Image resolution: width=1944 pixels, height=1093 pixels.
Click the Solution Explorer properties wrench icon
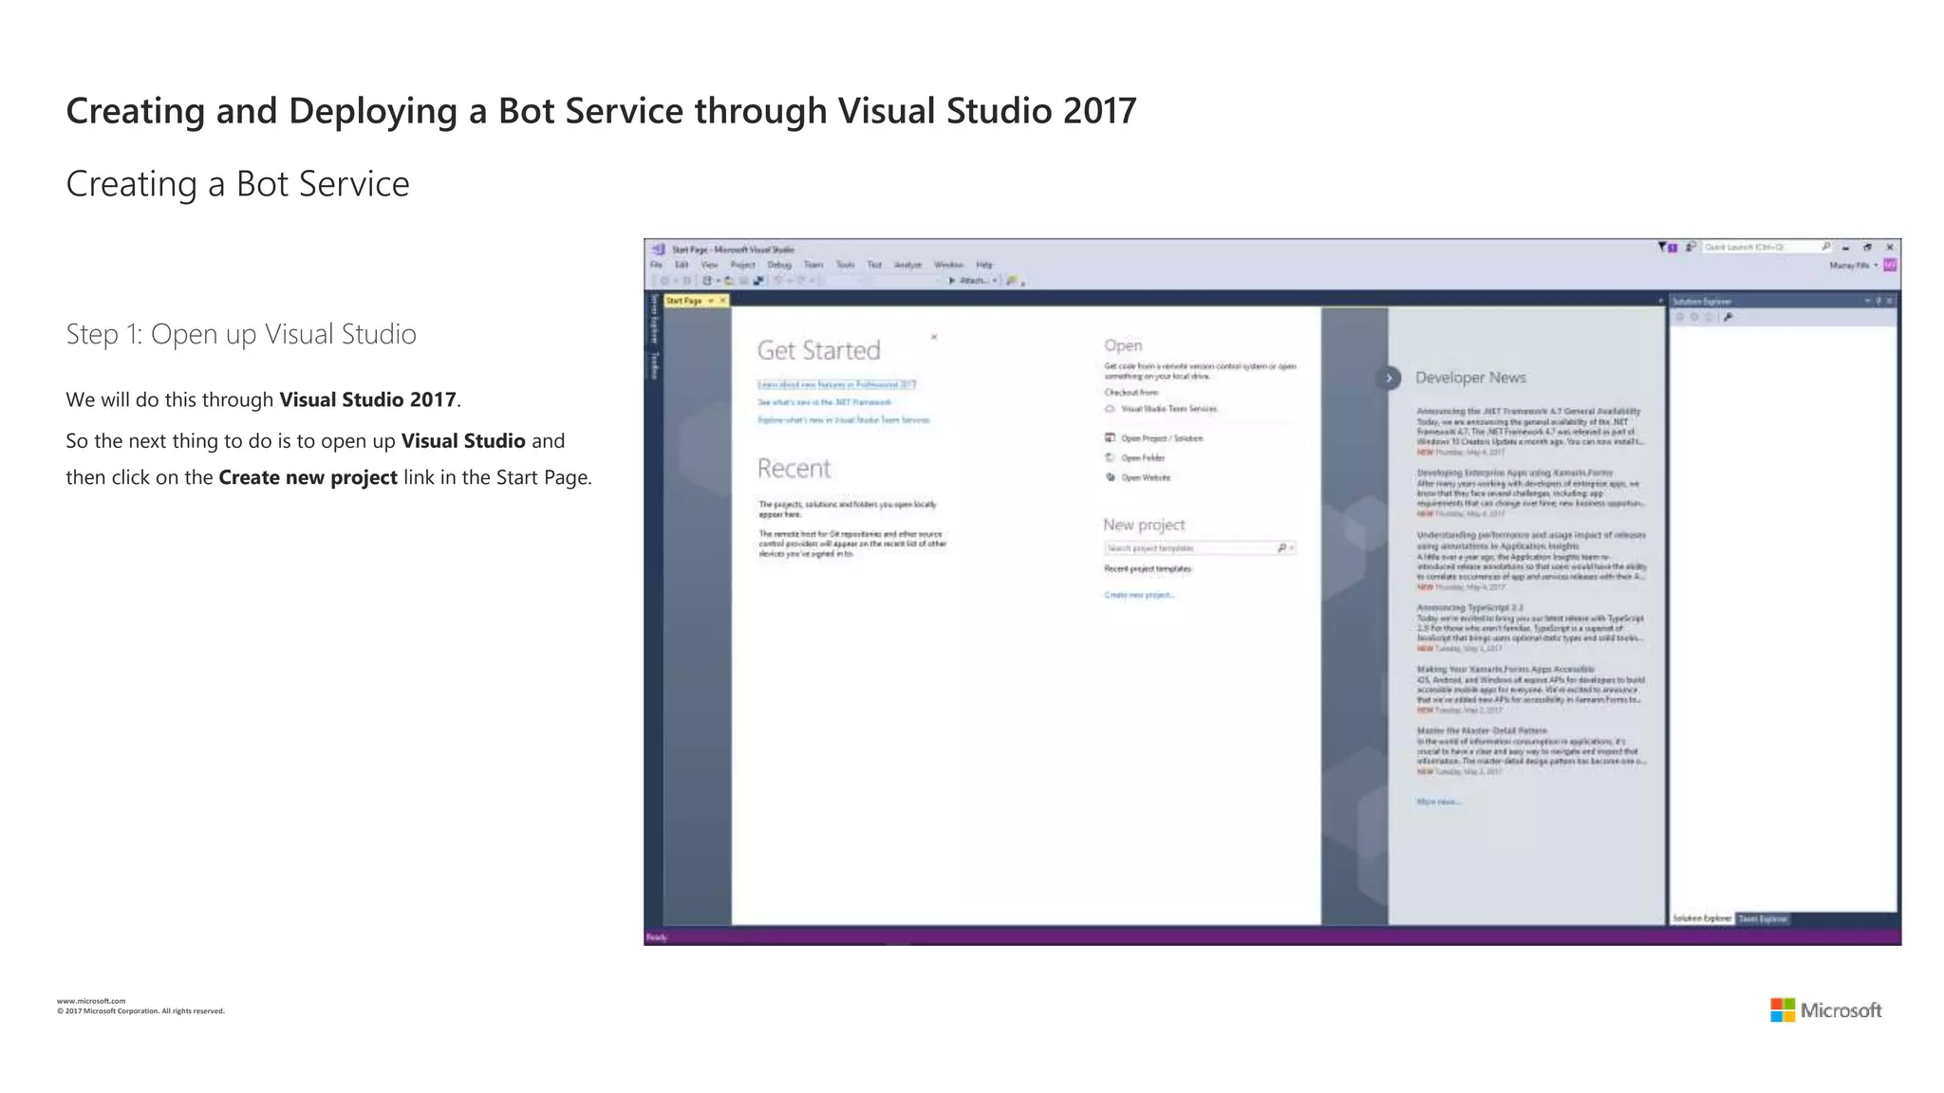(1729, 318)
